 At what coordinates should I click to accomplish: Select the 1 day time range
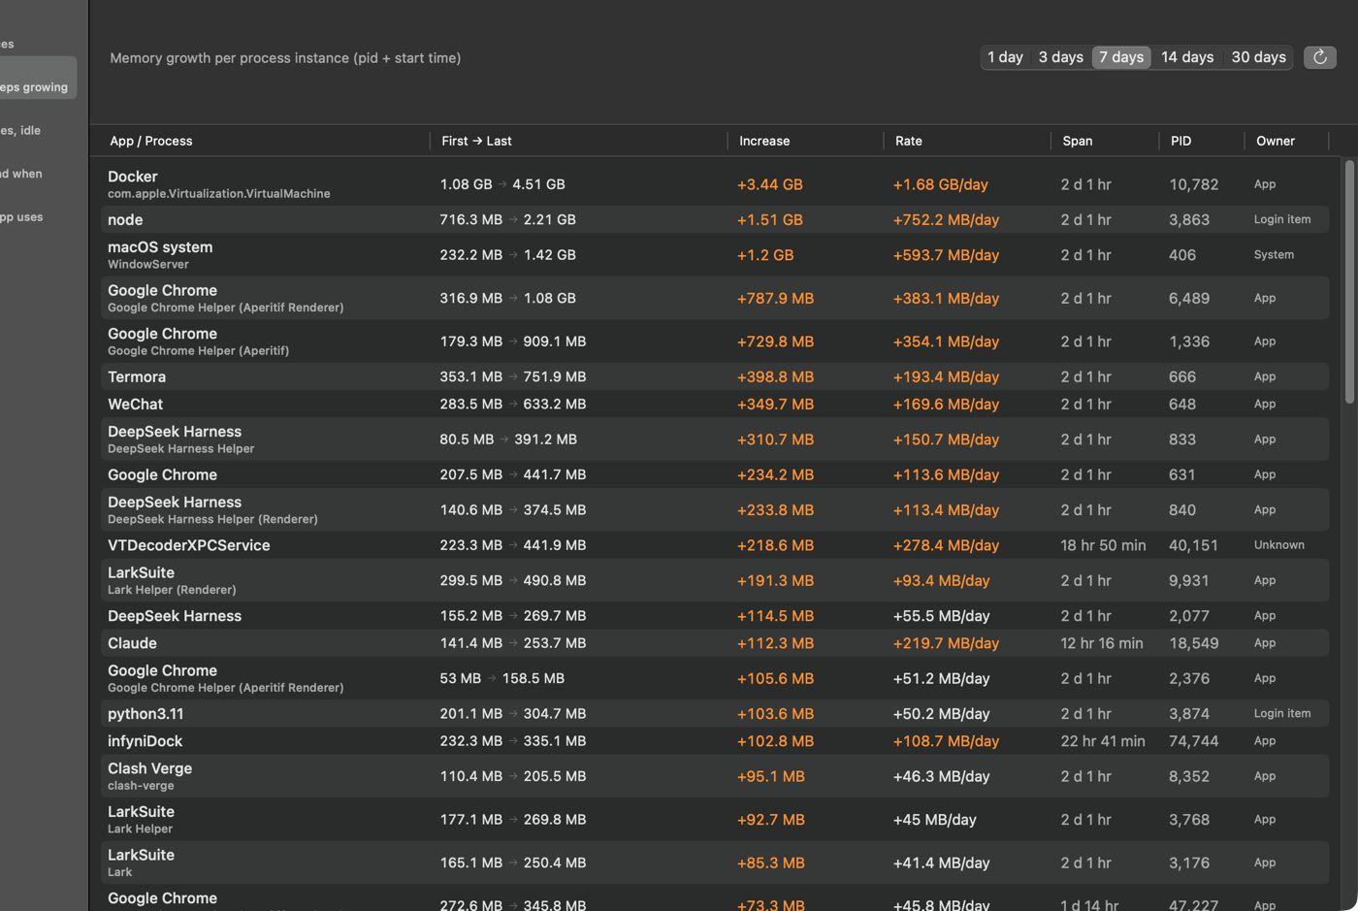1005,57
